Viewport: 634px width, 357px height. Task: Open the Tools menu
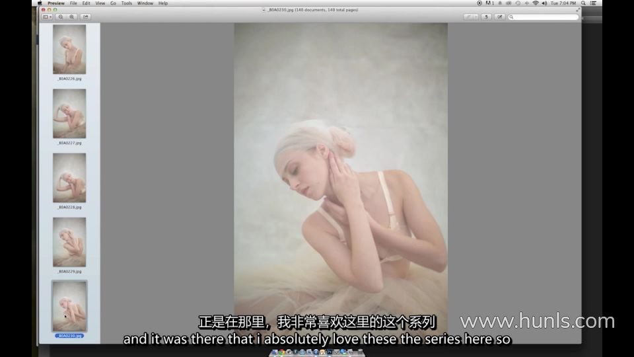tap(126, 3)
